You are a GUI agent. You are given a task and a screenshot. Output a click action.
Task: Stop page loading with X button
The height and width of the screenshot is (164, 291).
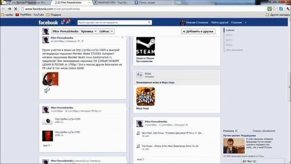[15, 9]
